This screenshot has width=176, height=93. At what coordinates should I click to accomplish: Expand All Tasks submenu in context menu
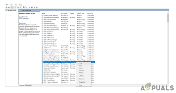tap(83, 76)
